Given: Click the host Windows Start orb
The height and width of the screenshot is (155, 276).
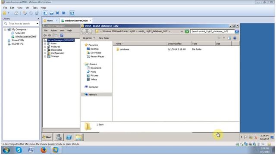Looking at the screenshot, I should (x=6, y=150).
